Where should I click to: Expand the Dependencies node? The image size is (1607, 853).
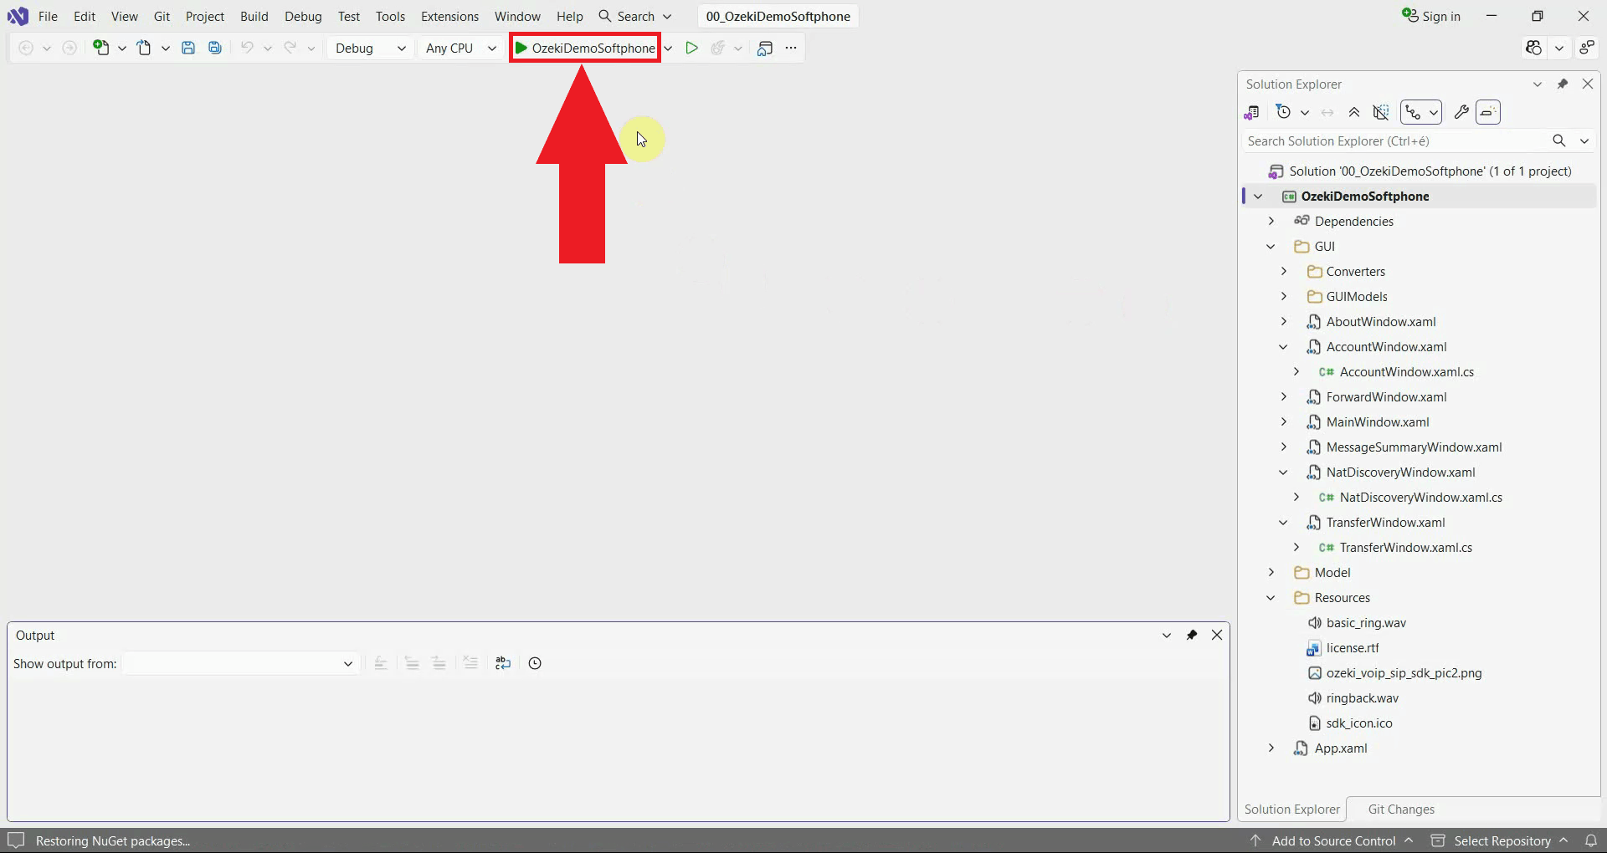(1271, 221)
